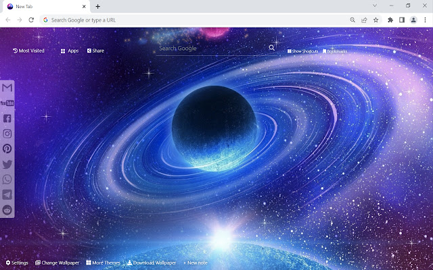
Task: Select the New Tab tab
Action: pos(47,7)
